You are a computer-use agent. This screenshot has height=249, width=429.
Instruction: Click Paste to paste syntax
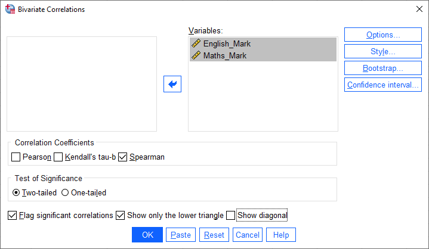pos(180,235)
